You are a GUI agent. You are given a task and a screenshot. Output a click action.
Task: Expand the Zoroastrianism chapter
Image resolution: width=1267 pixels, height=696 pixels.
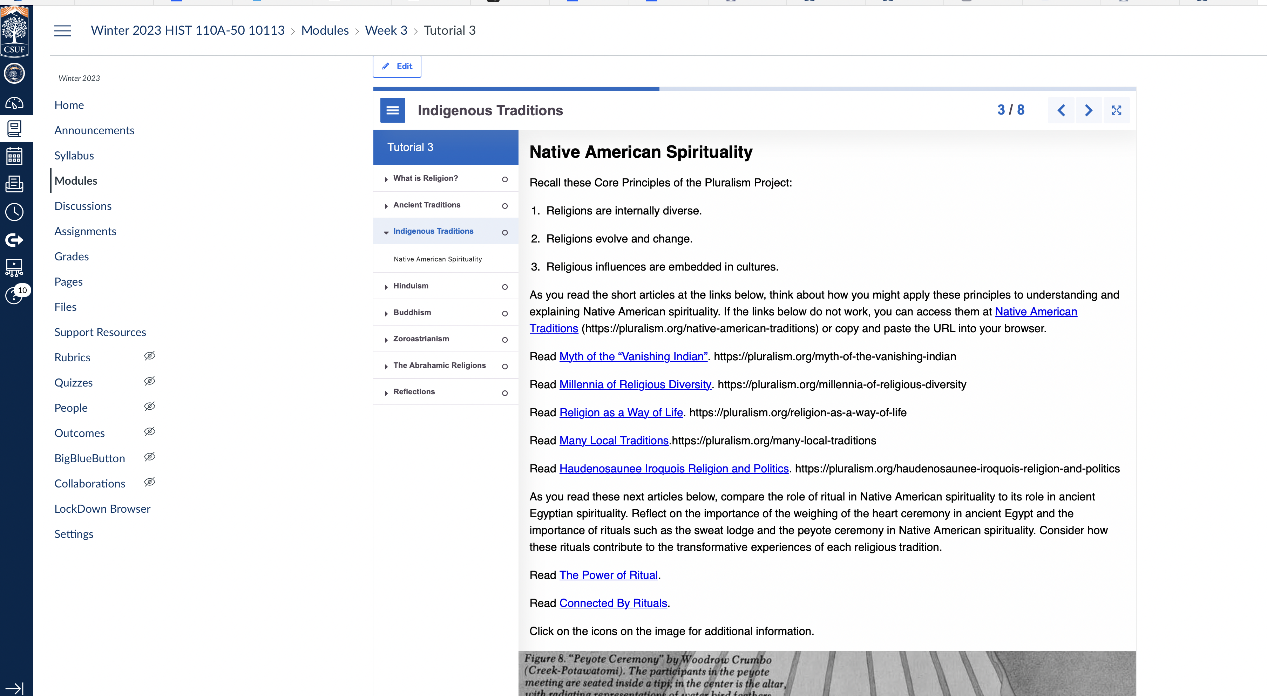[x=421, y=339]
